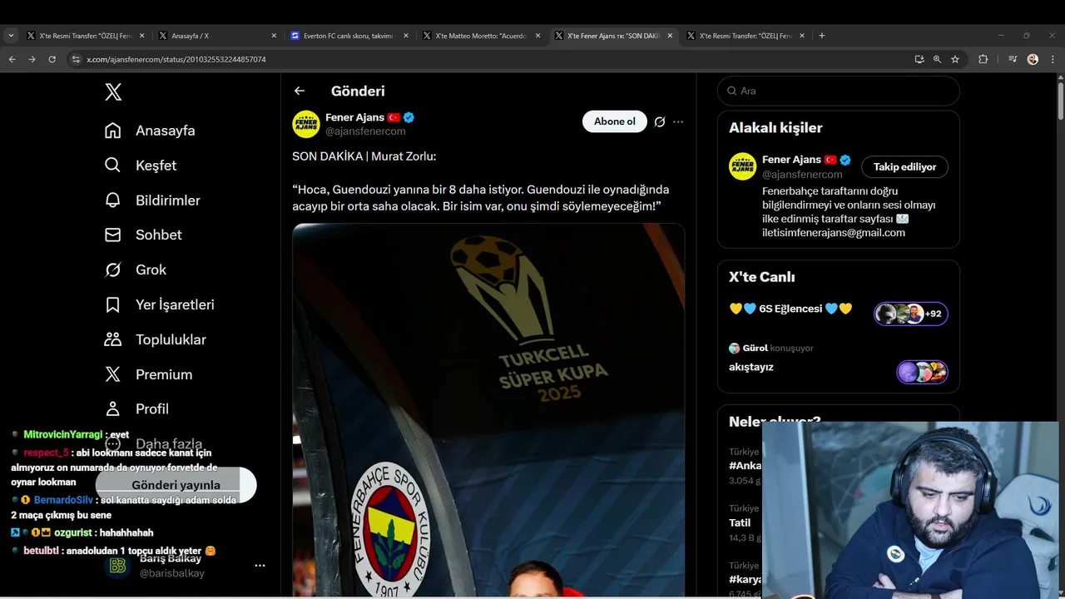Reload the page
Screen dimensions: 1065x599
click(x=52, y=59)
